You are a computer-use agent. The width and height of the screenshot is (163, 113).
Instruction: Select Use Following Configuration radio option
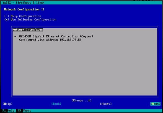click(x=30, y=20)
